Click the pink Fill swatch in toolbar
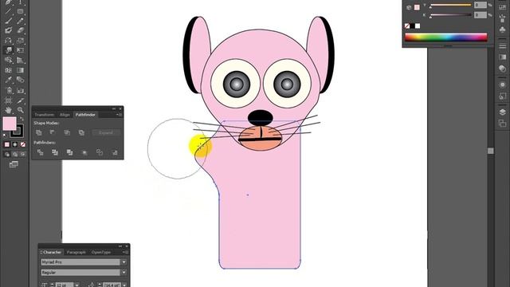 click(10, 124)
